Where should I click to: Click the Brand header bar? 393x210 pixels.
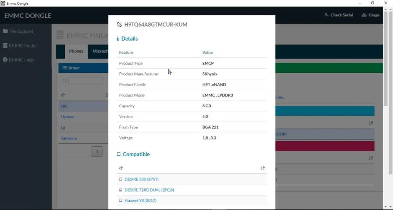(83, 68)
